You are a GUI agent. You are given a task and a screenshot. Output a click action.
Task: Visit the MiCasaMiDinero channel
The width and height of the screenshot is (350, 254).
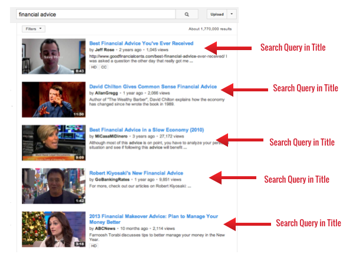coord(111,136)
